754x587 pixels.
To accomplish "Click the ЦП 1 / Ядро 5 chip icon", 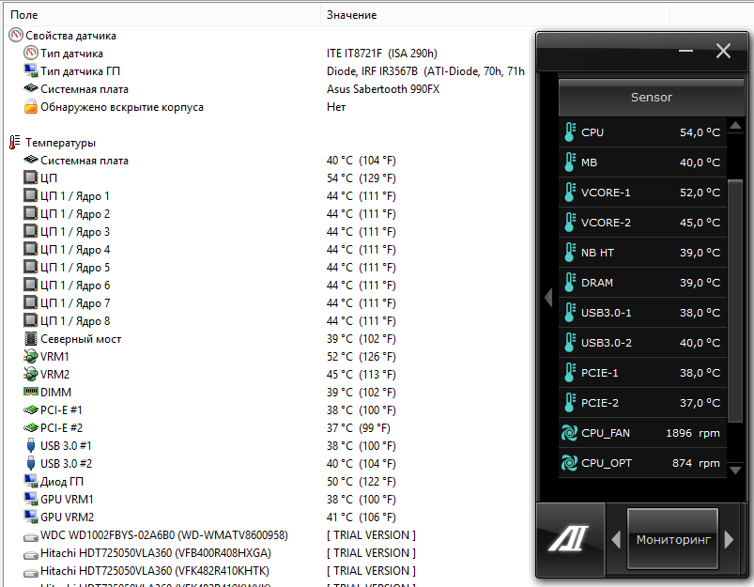I will 30,267.
